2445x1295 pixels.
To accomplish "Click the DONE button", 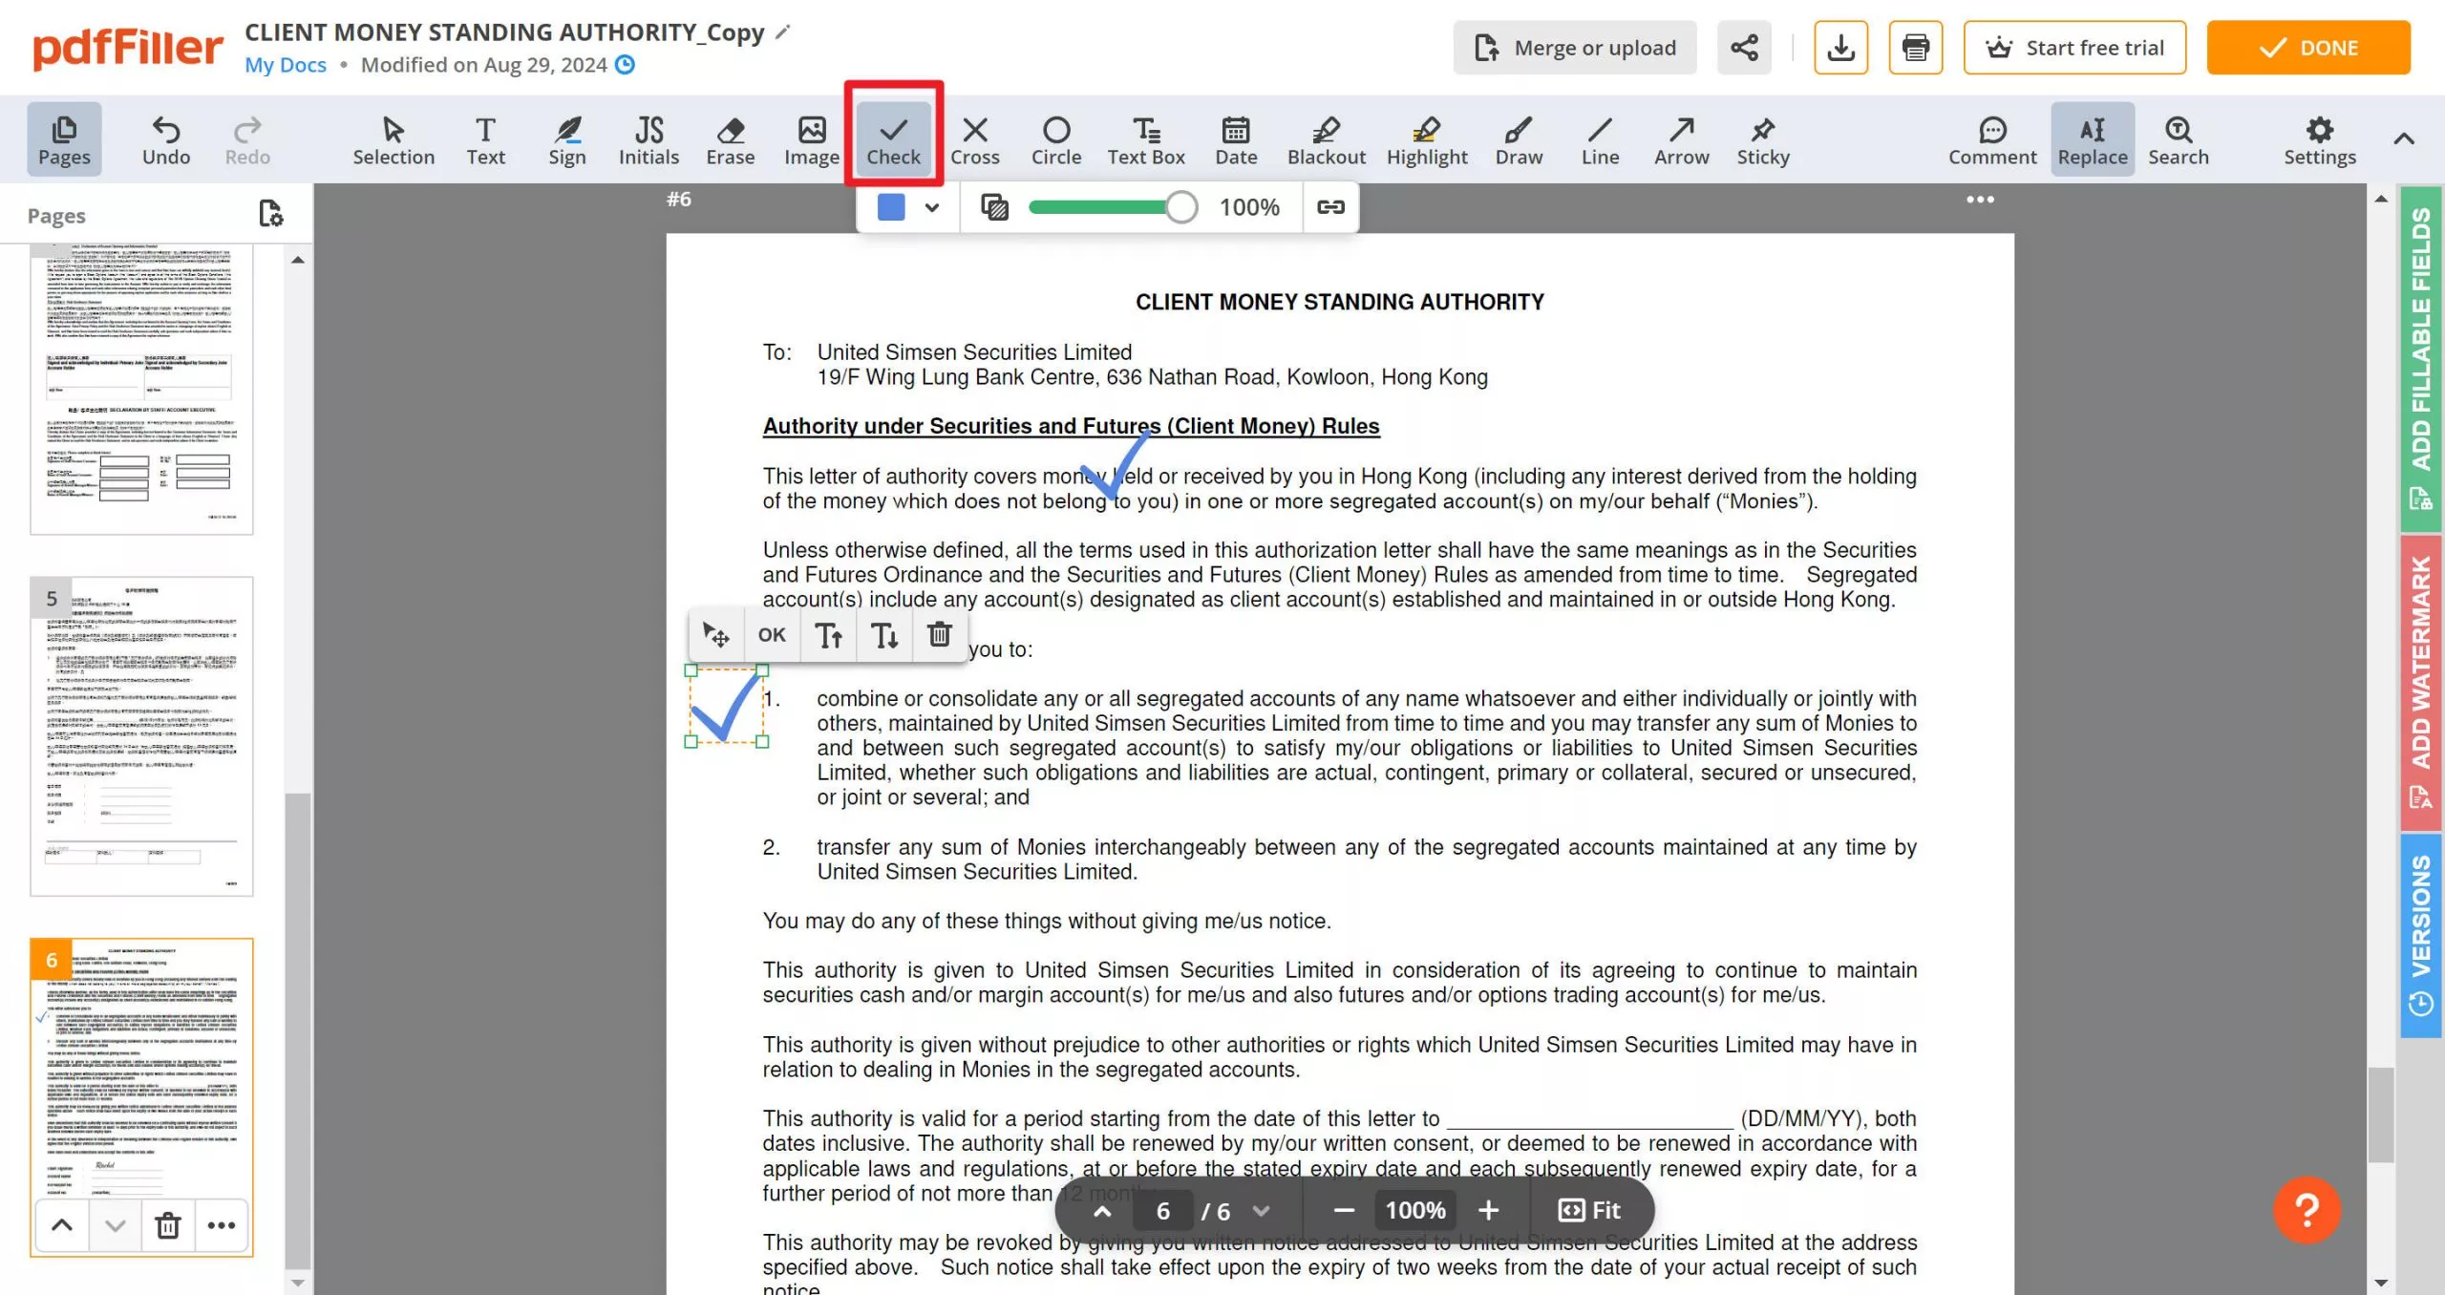I will click(2308, 47).
